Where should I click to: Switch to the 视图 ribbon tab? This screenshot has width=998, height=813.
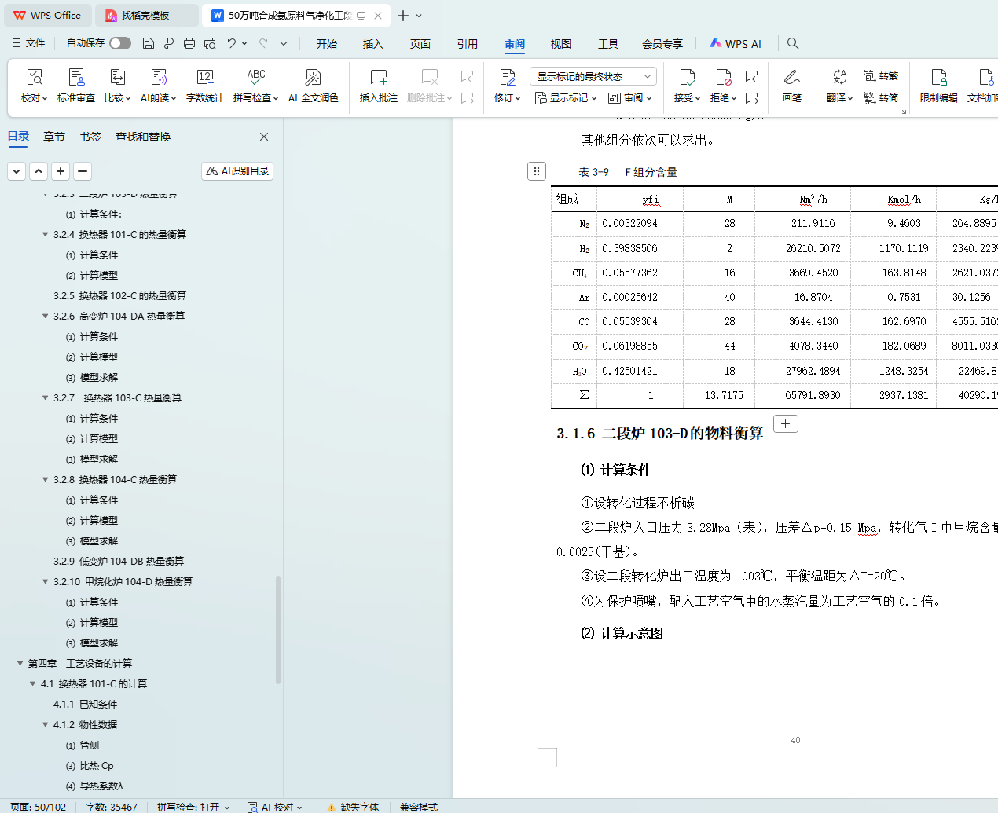click(560, 44)
